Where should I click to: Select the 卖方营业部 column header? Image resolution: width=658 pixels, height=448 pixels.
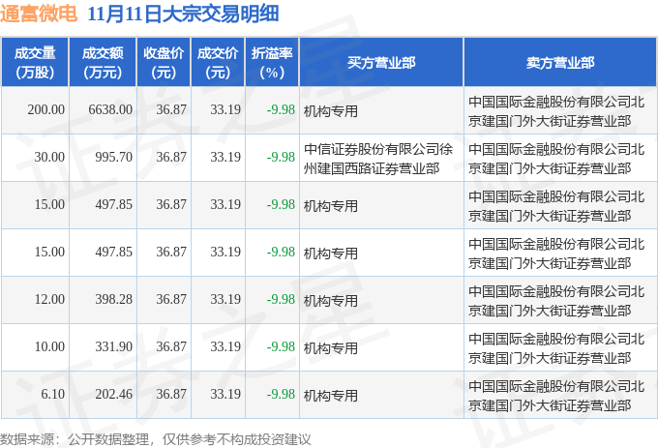tap(560, 62)
